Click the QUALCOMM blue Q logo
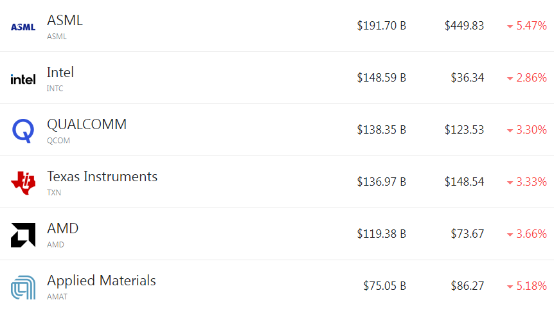Viewport: 554px width, 311px height. (23, 131)
